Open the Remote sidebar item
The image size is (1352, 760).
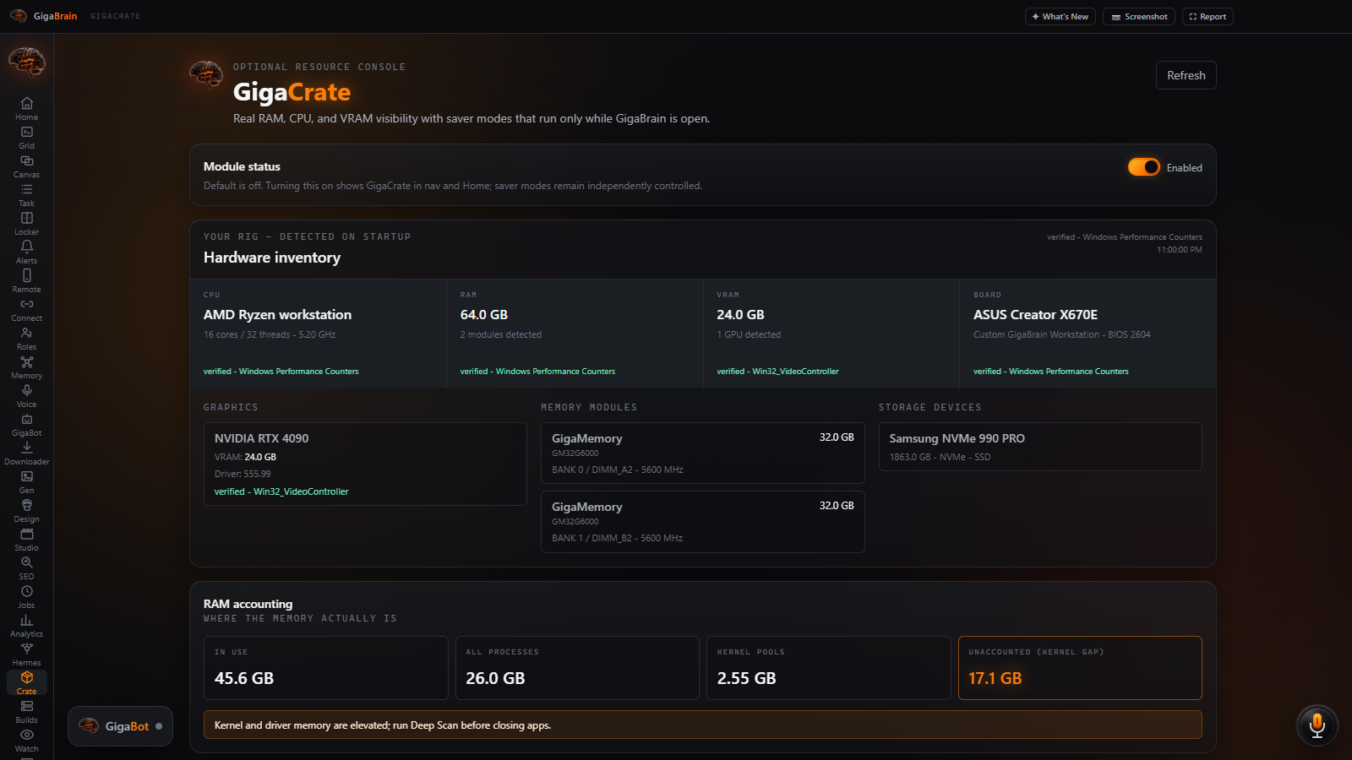(x=26, y=280)
